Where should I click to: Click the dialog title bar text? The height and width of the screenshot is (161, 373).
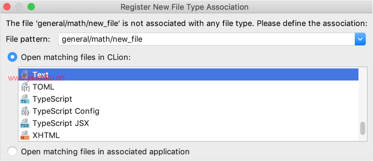(x=184, y=7)
